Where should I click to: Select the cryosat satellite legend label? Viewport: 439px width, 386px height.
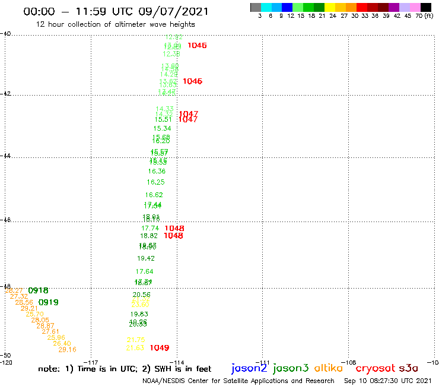pos(375,369)
